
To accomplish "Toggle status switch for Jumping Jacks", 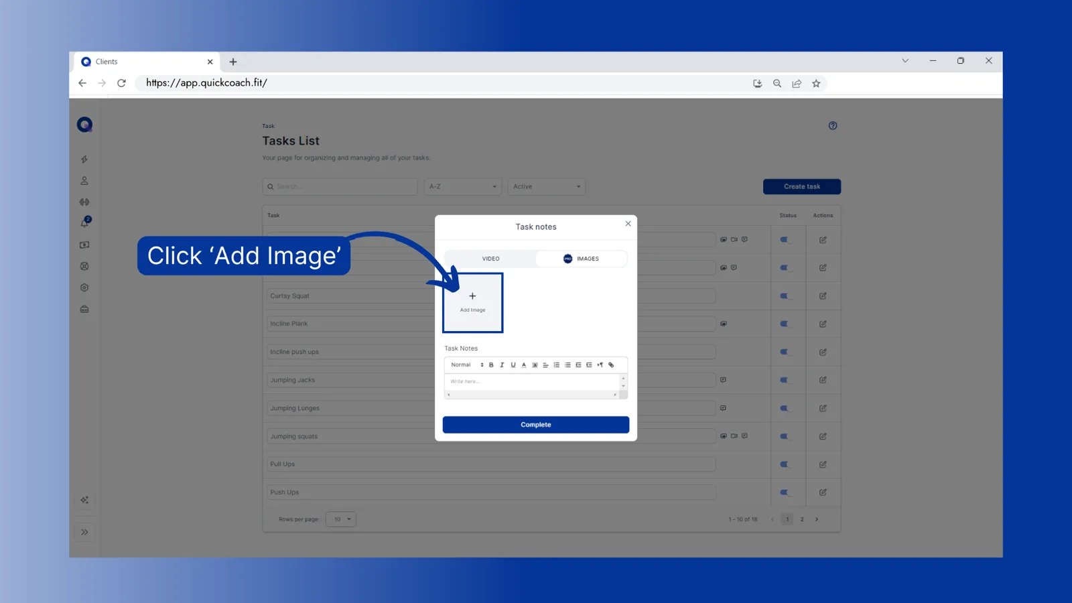I will [x=786, y=381].
